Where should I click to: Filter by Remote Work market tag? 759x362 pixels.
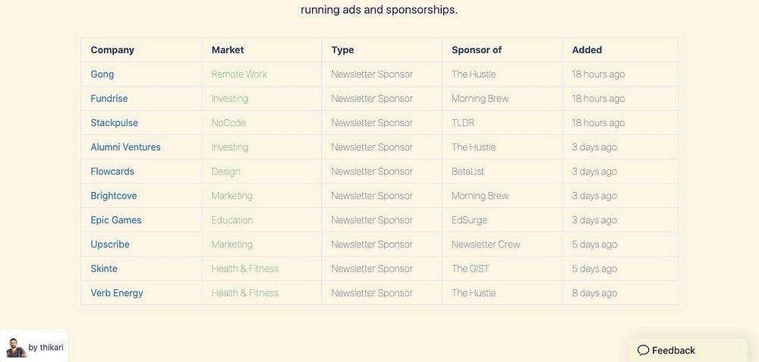click(x=239, y=74)
